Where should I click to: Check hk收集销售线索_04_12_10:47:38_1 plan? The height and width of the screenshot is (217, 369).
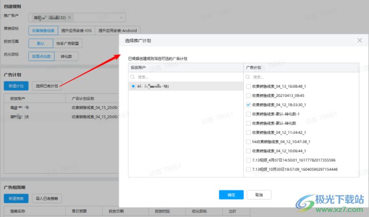click(248, 142)
